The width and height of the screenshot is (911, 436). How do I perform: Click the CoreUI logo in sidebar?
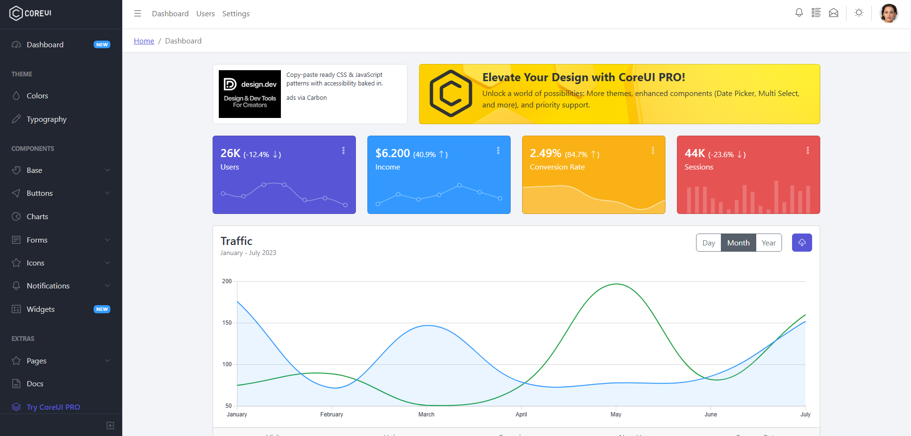tap(30, 13)
